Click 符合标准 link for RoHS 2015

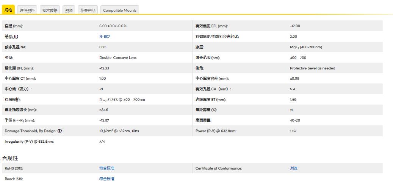click(106, 168)
